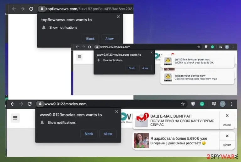The width and height of the screenshot is (241, 162).
Task: Open 'Click to scan your mac' notification
Action: pos(197,61)
